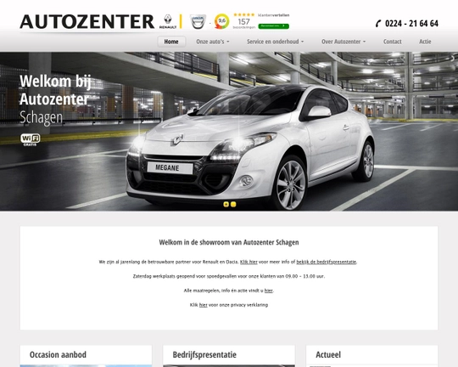Click the Occasion aanbod heading

click(58, 355)
